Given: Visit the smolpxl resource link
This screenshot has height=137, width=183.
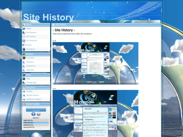Looking at the screenshot, I should click(x=29, y=91).
